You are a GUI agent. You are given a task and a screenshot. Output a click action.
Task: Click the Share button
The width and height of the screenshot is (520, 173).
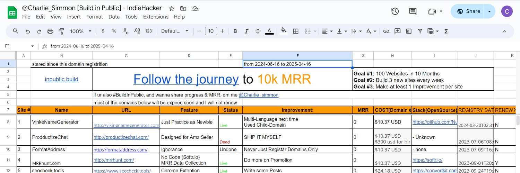[x=468, y=11]
